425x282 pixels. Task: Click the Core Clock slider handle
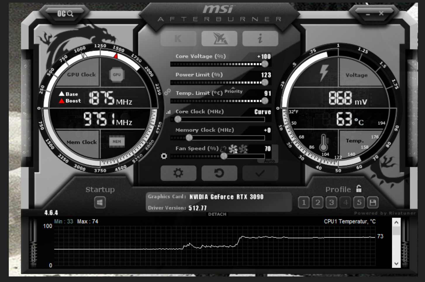(178, 119)
